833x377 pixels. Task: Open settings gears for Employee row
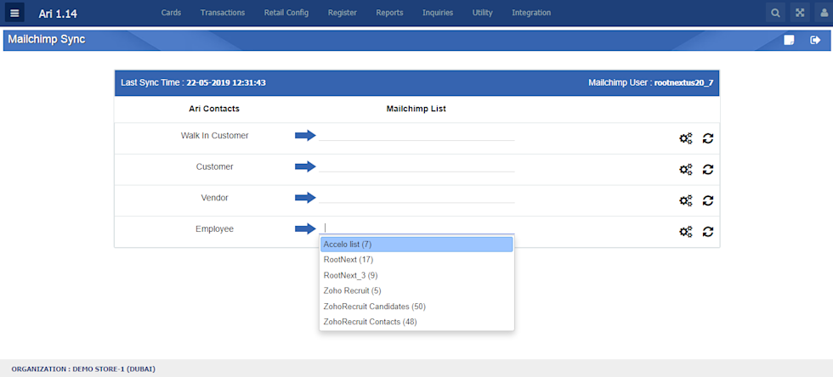tap(686, 232)
